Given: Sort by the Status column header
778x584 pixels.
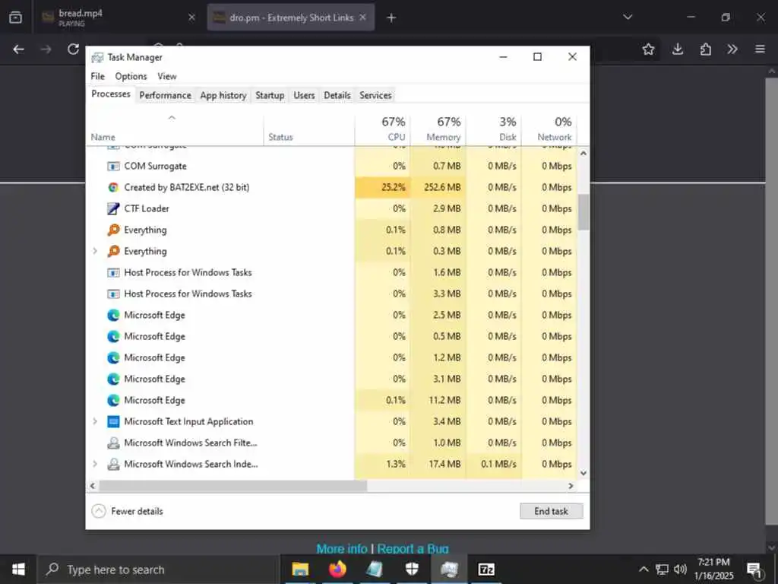Looking at the screenshot, I should click(309, 129).
